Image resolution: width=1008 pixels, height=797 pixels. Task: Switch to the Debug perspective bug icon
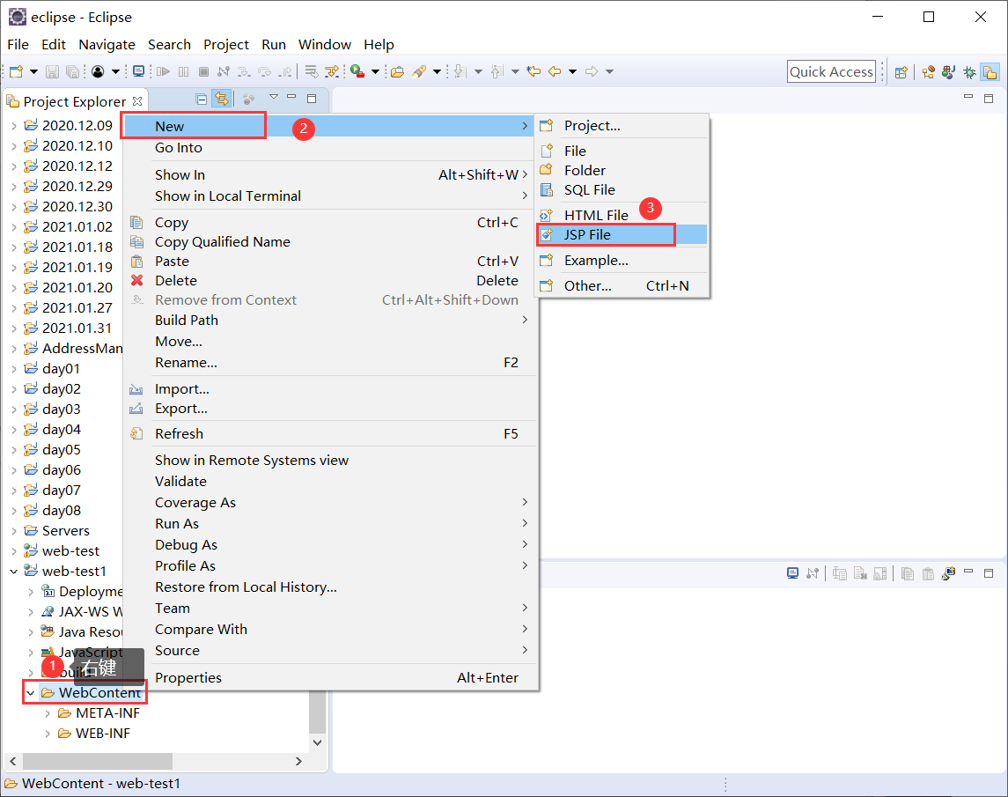point(969,72)
